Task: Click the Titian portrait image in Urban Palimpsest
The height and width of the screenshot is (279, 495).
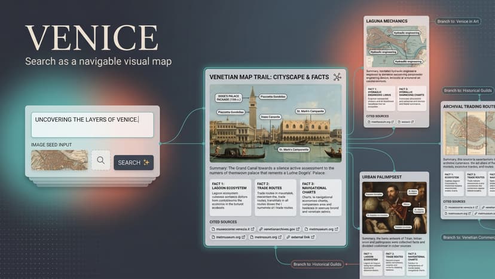Action: (x=395, y=208)
